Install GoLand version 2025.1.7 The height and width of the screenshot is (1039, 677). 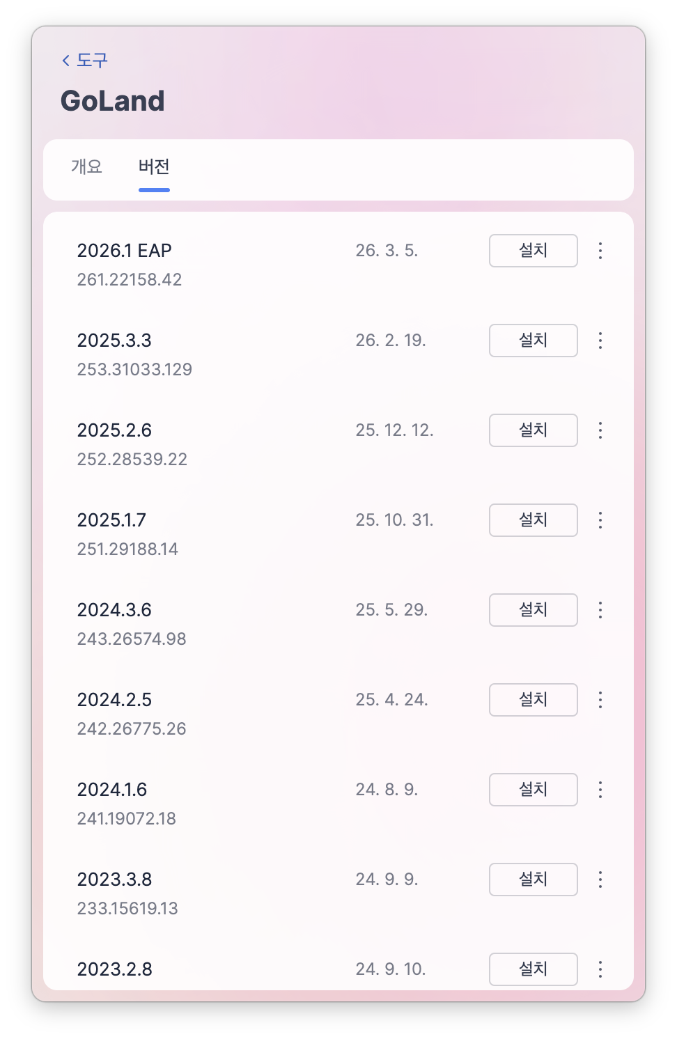point(534,520)
